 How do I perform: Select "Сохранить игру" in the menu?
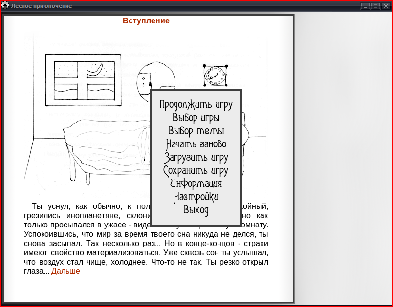coord(196,171)
